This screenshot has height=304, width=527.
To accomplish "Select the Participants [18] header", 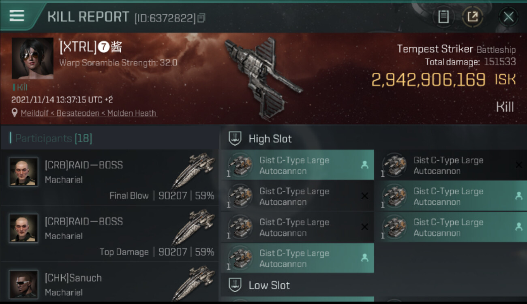I will point(51,139).
